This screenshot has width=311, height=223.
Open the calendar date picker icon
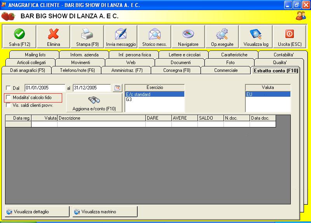coord(117,88)
